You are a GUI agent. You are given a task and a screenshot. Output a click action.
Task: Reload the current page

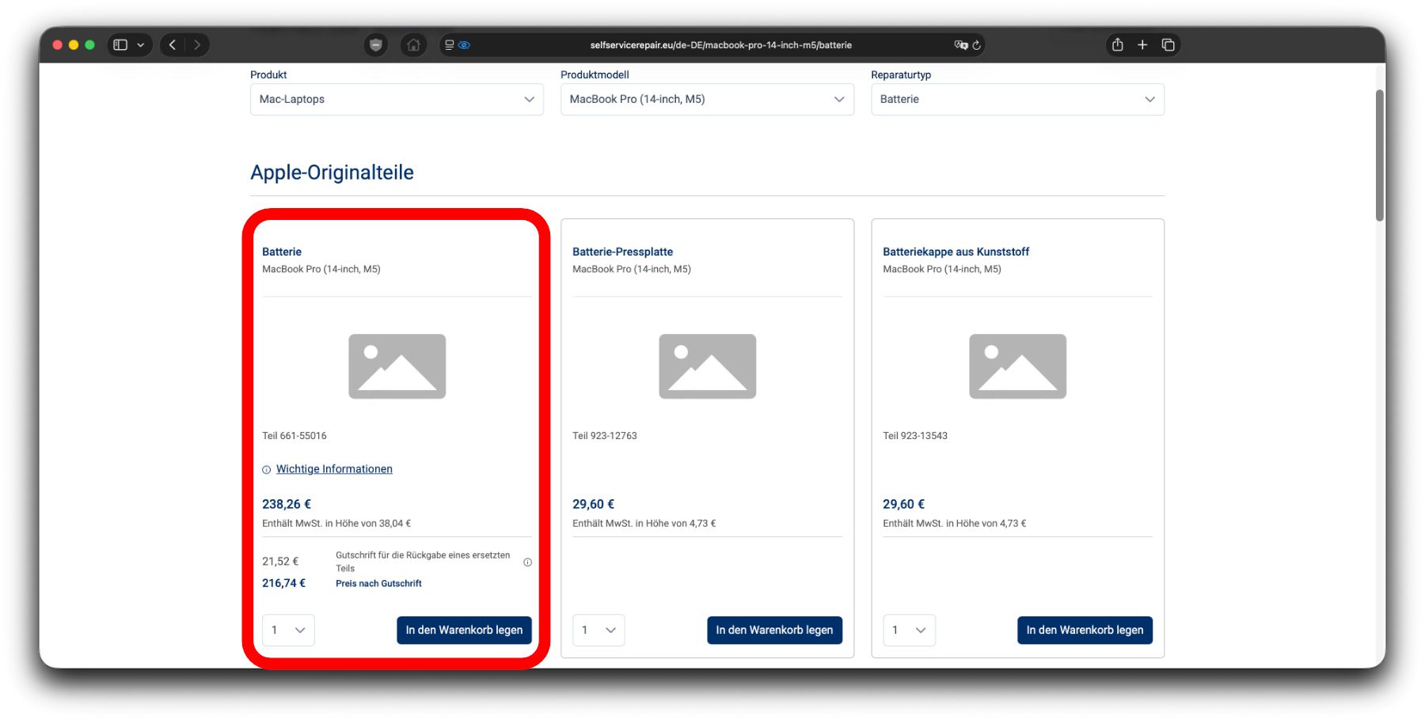click(977, 45)
